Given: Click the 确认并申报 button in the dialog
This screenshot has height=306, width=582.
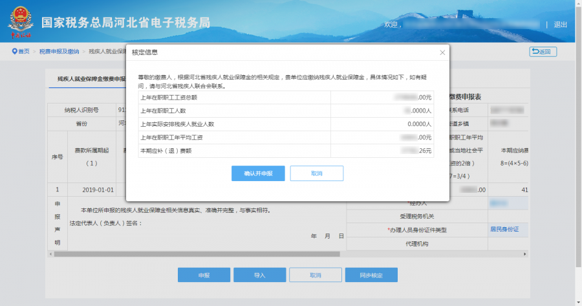Looking at the screenshot, I should point(258,173).
